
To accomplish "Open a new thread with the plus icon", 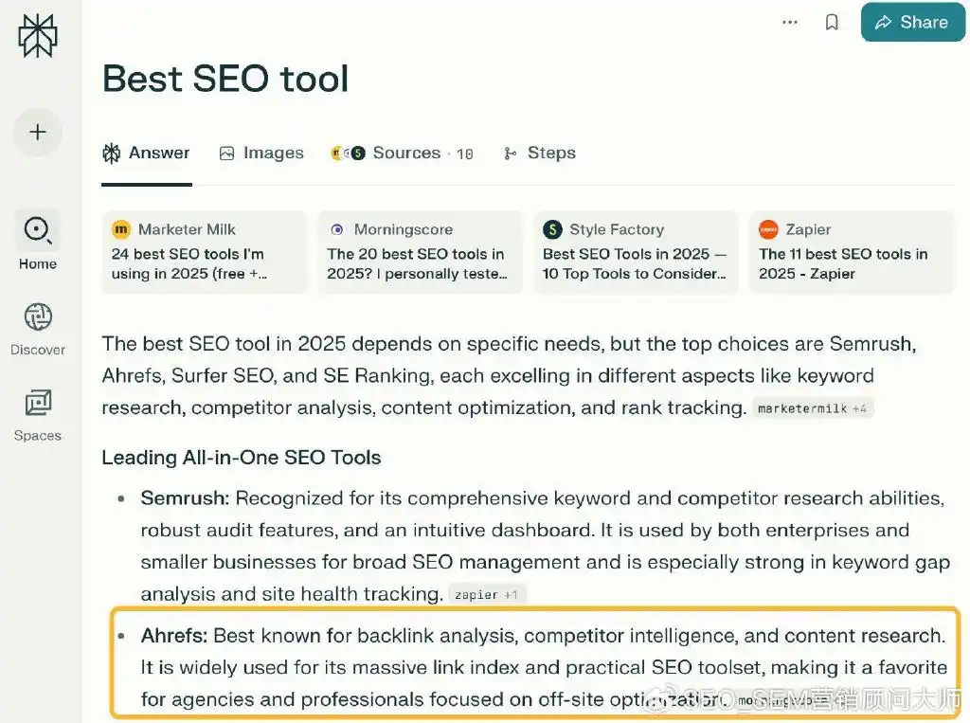I will point(37,133).
